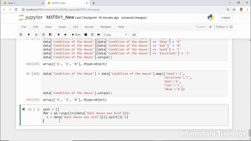The height and width of the screenshot is (141, 251).
Task: Open the Edit menu
Action: pos(36,27)
